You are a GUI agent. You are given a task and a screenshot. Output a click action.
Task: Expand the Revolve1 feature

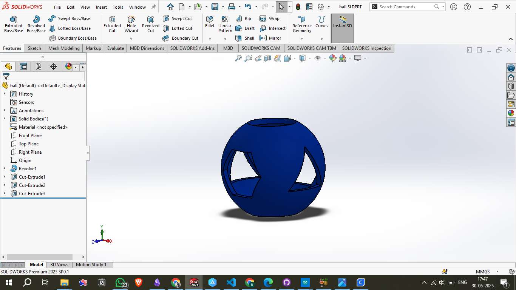5,169
